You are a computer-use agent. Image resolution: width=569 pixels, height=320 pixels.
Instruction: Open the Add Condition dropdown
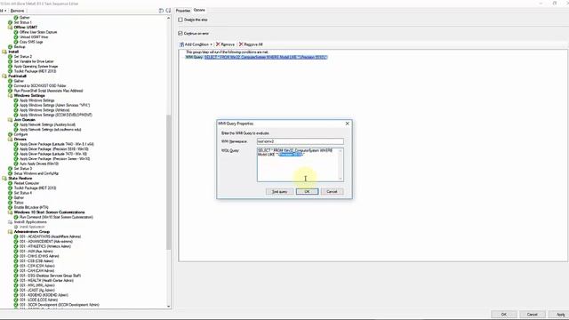(x=196, y=44)
